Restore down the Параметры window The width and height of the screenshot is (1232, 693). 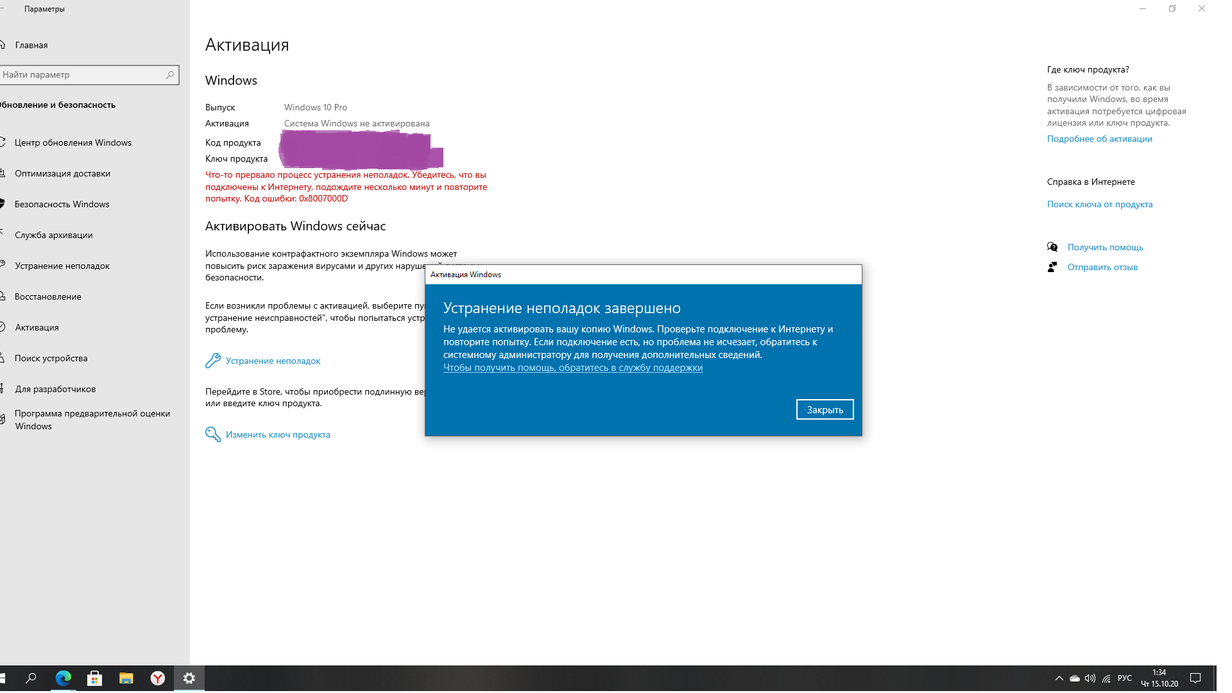tap(1172, 9)
